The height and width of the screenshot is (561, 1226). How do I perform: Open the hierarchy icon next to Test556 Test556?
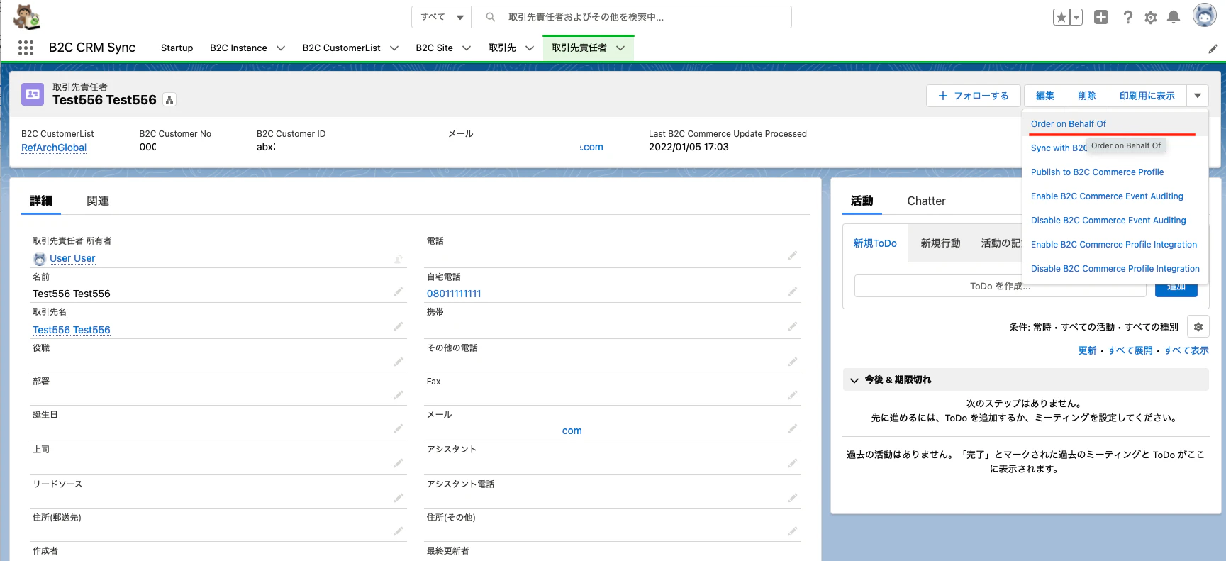[x=169, y=100]
